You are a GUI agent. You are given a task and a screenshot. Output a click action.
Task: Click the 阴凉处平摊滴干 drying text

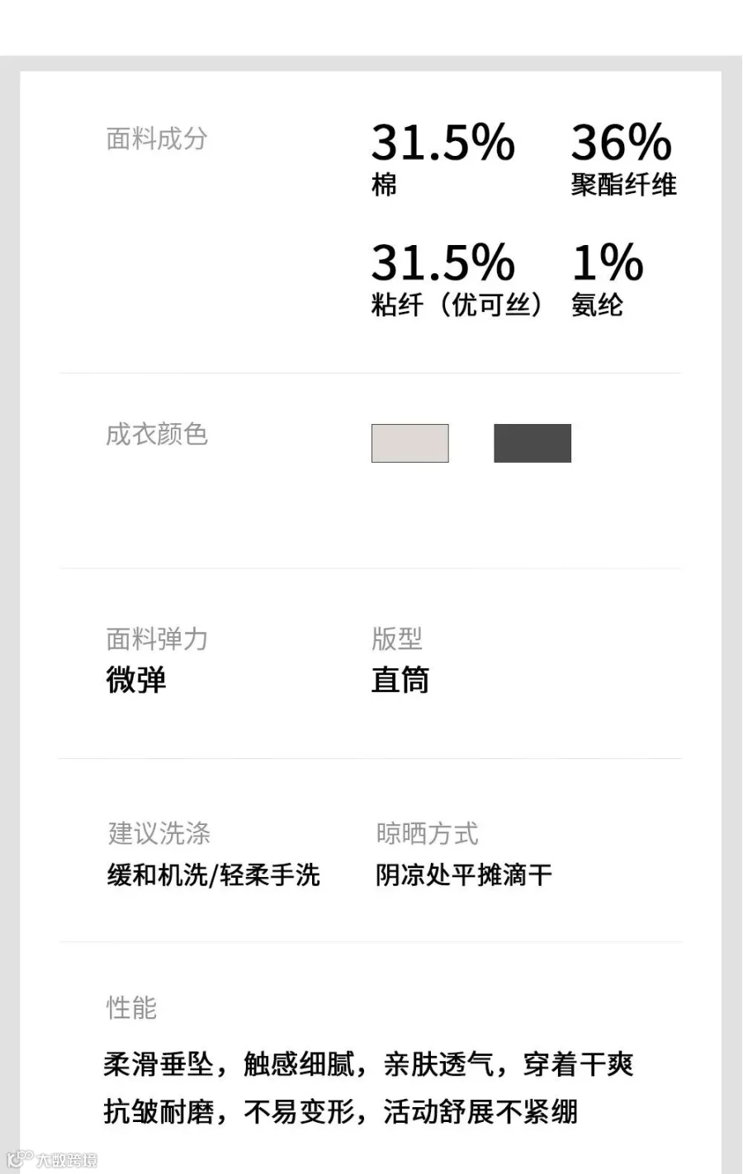(x=464, y=875)
